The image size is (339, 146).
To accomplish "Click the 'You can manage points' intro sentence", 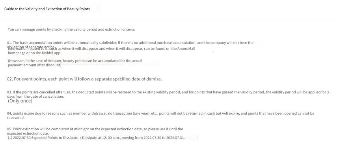I will (x=71, y=29).
